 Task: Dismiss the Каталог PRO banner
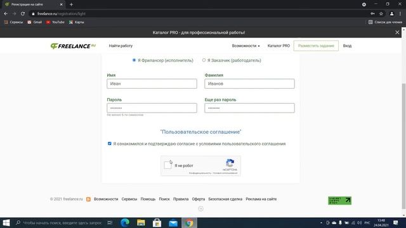click(397, 32)
